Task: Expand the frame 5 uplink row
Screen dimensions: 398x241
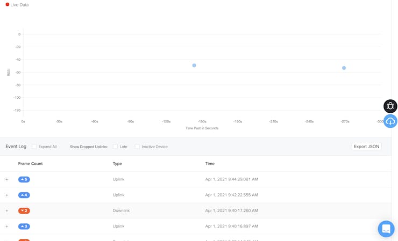Action: 7,179
